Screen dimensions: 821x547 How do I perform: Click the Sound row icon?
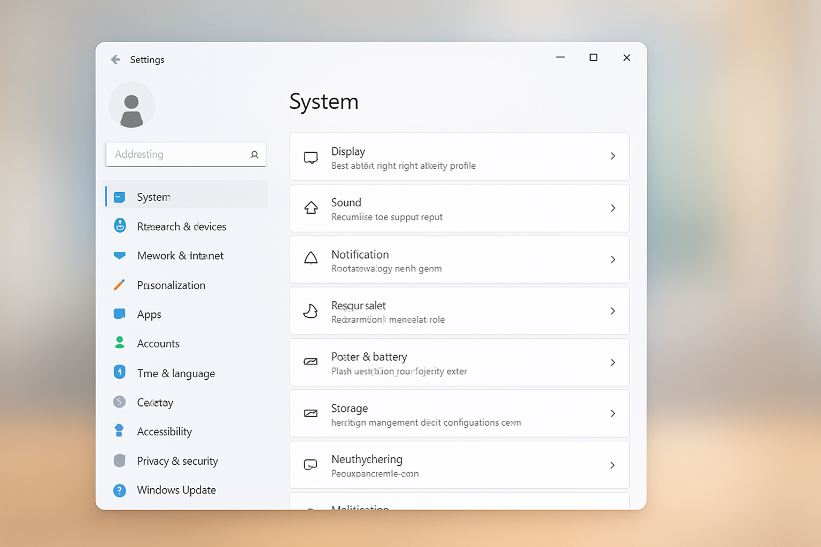311,207
